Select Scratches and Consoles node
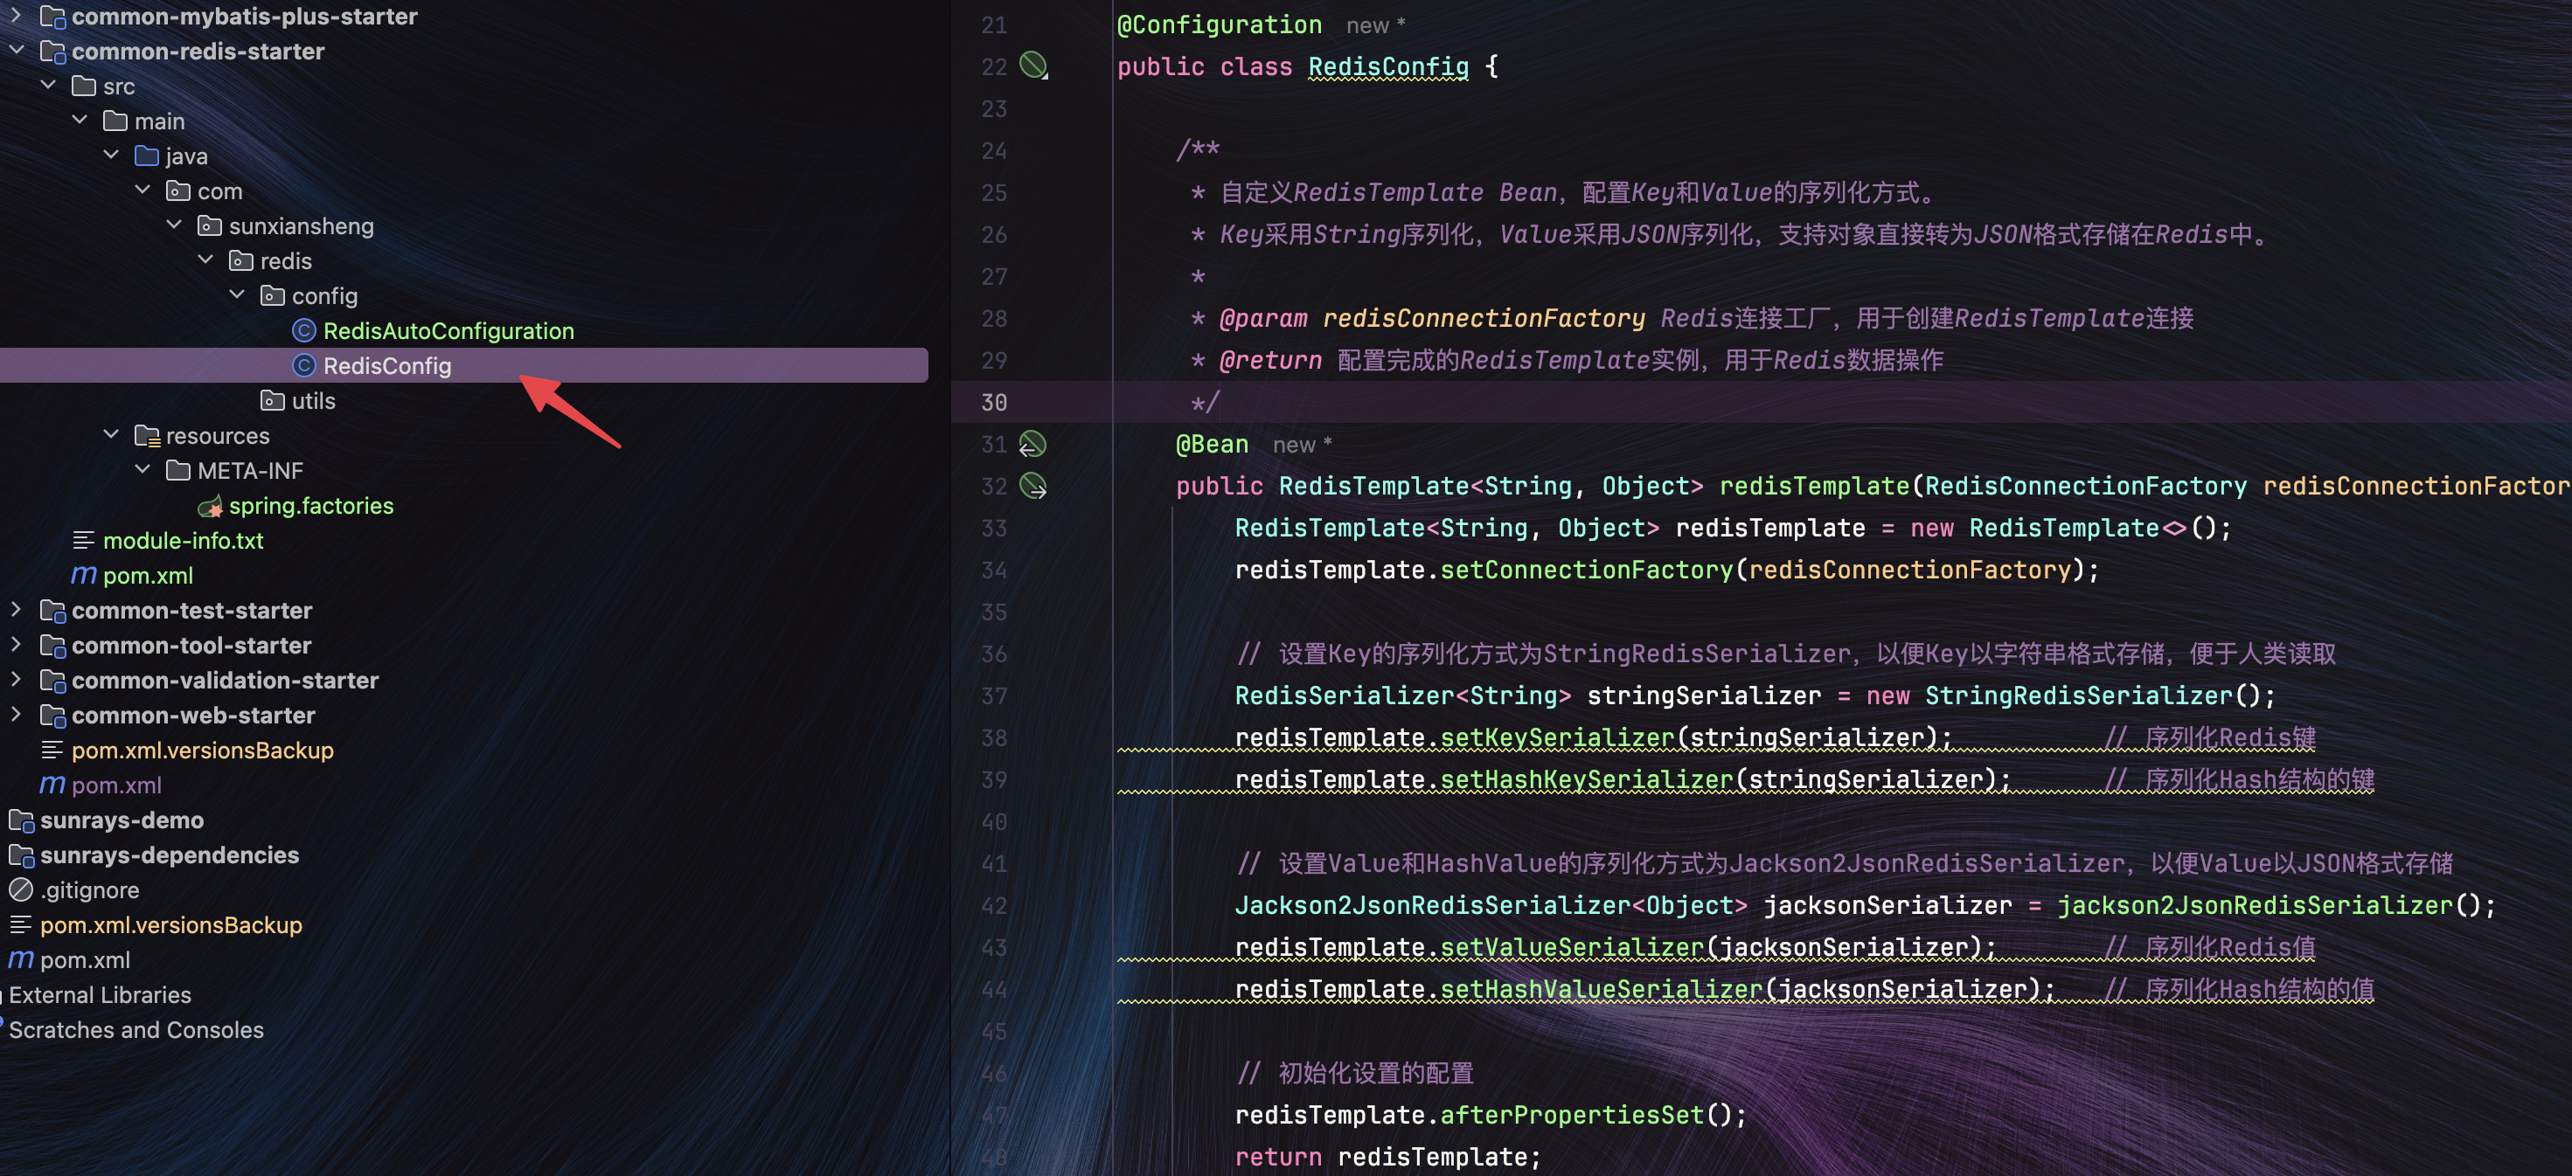2572x1176 pixels. (x=136, y=1029)
